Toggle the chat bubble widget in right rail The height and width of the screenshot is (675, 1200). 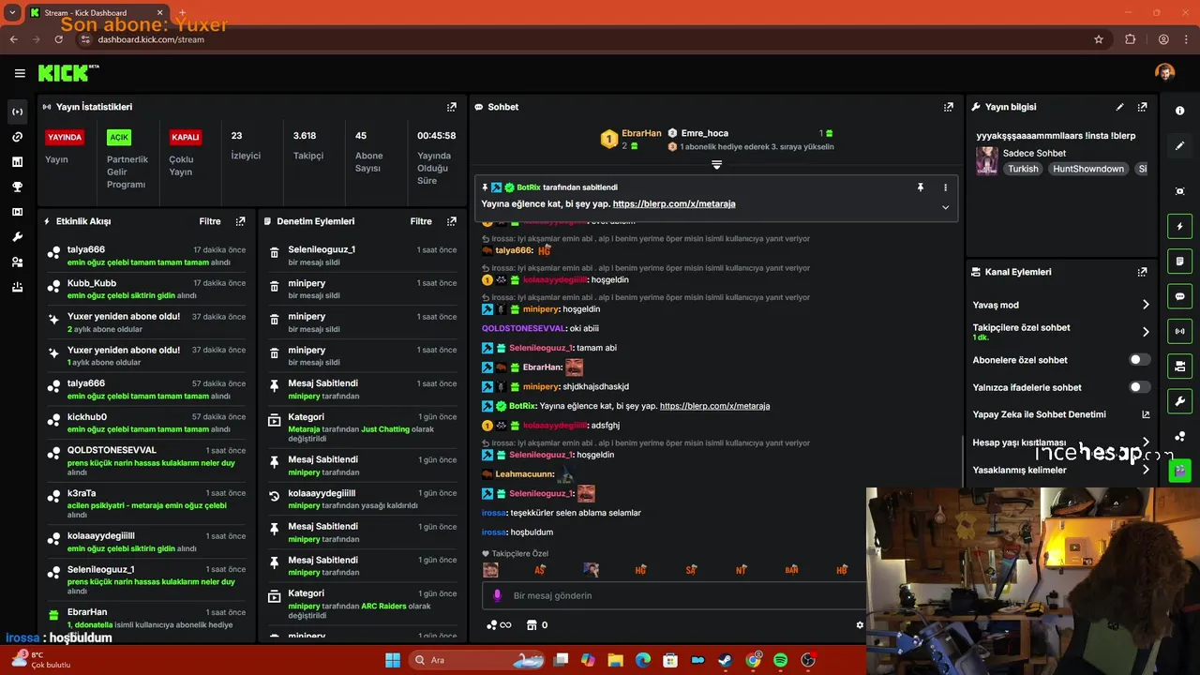click(1180, 296)
